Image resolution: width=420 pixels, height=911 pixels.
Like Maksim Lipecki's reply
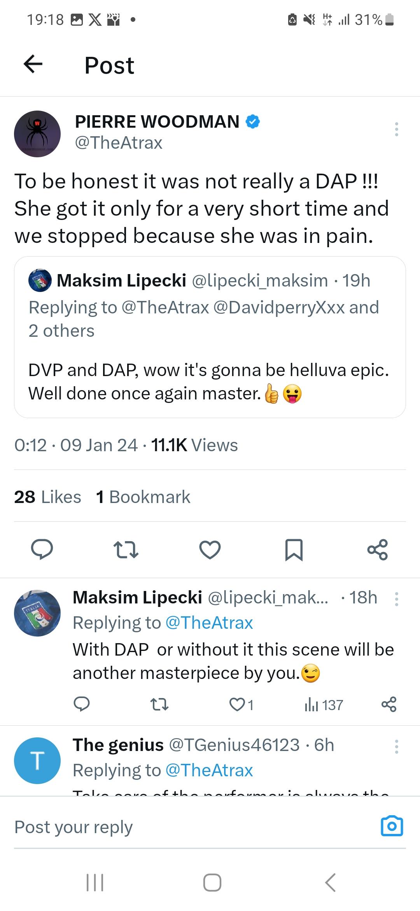tap(237, 705)
